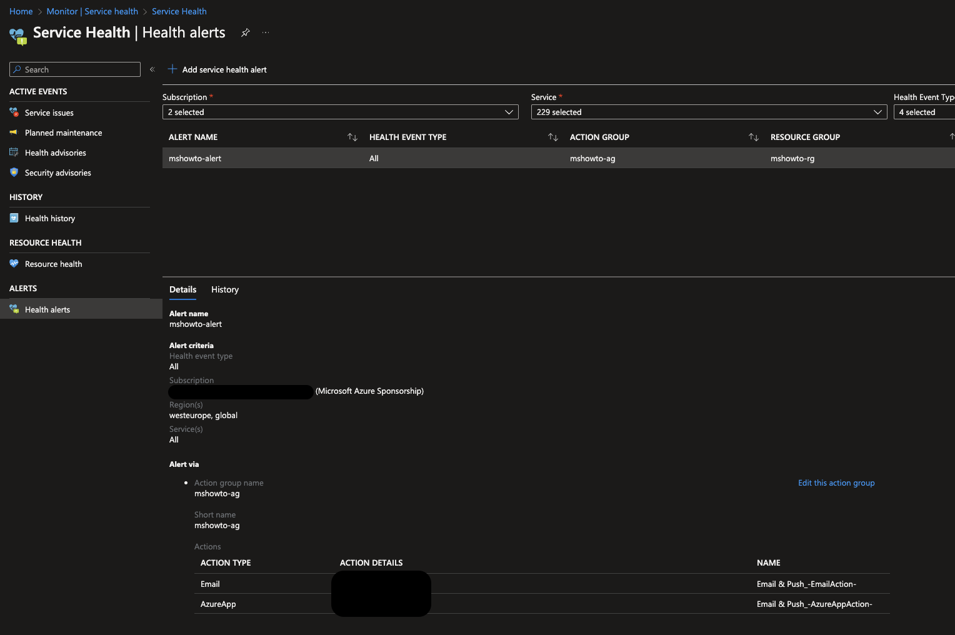This screenshot has width=955, height=635.
Task: Sort by Alert Name column arrows
Action: click(x=352, y=137)
